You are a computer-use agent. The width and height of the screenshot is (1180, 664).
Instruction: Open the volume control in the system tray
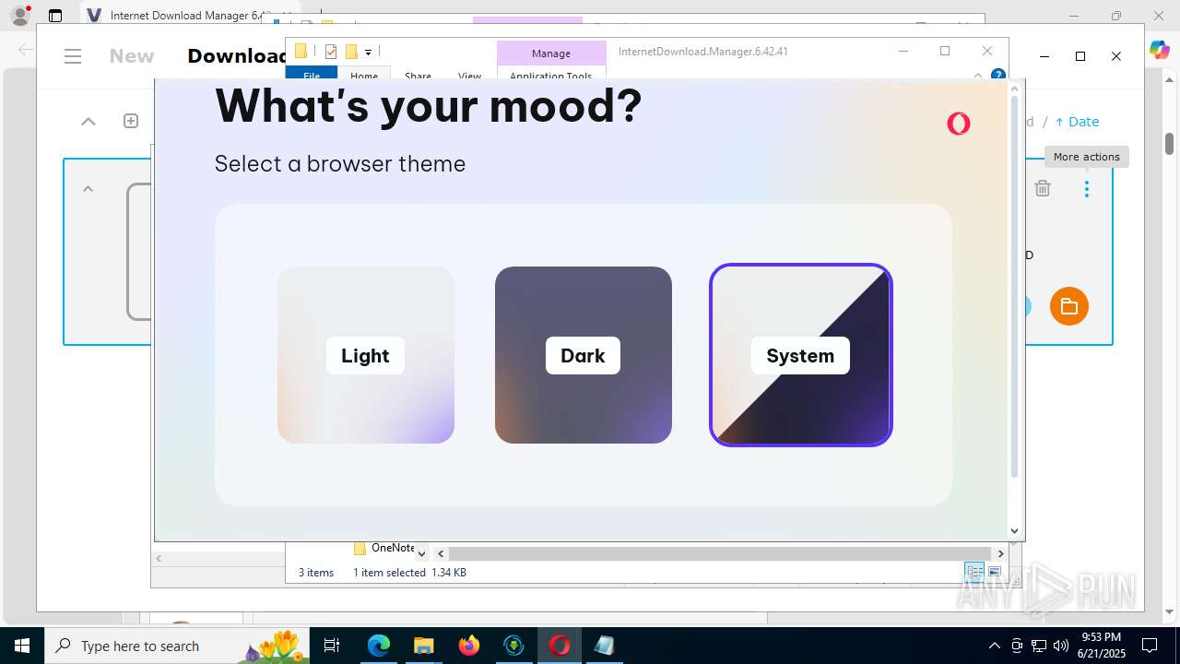pos(1061,646)
